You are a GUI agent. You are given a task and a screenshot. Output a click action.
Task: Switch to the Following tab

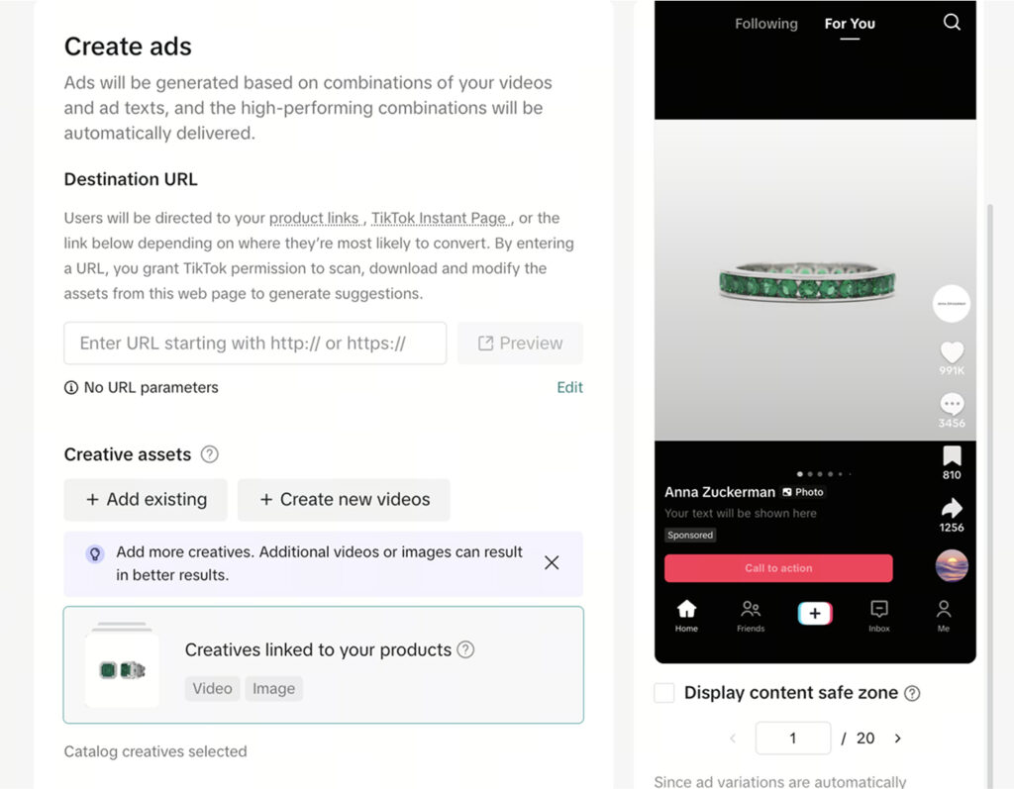coord(765,24)
